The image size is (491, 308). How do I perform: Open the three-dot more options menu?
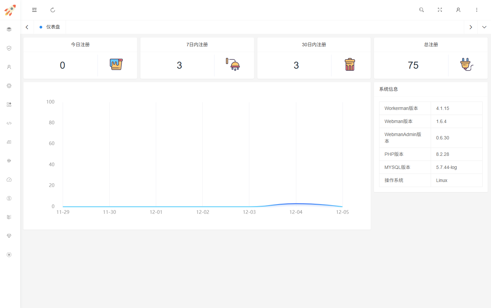coord(477,10)
